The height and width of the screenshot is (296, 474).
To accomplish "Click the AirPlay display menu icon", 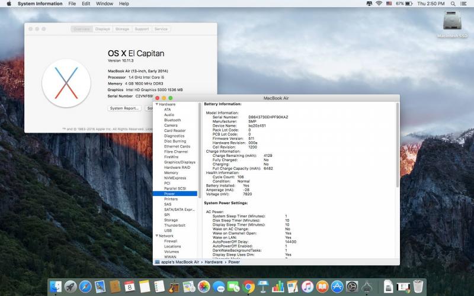I will pyautogui.click(x=369, y=4).
